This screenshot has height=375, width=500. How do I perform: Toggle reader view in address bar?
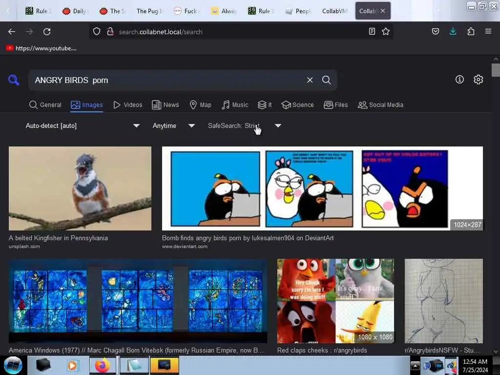click(372, 31)
